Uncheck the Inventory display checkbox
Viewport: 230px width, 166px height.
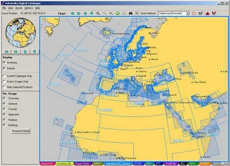tap(4, 62)
